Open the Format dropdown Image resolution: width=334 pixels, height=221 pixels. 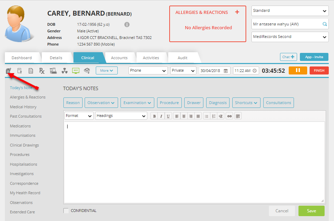click(x=79, y=116)
